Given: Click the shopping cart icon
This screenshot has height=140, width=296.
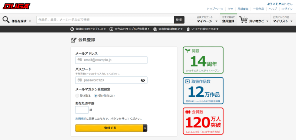Looking at the screenshot, I should coord(243,20).
